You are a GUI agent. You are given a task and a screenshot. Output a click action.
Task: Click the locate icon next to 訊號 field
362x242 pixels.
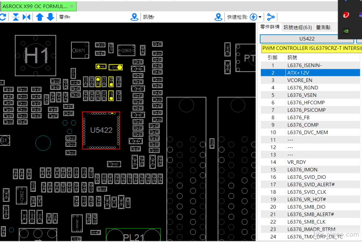pyautogui.click(x=218, y=17)
